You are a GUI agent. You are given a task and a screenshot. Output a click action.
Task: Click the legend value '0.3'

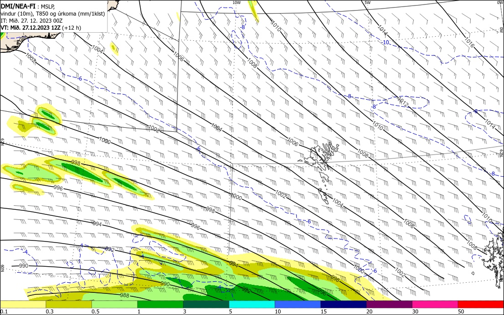point(49,311)
